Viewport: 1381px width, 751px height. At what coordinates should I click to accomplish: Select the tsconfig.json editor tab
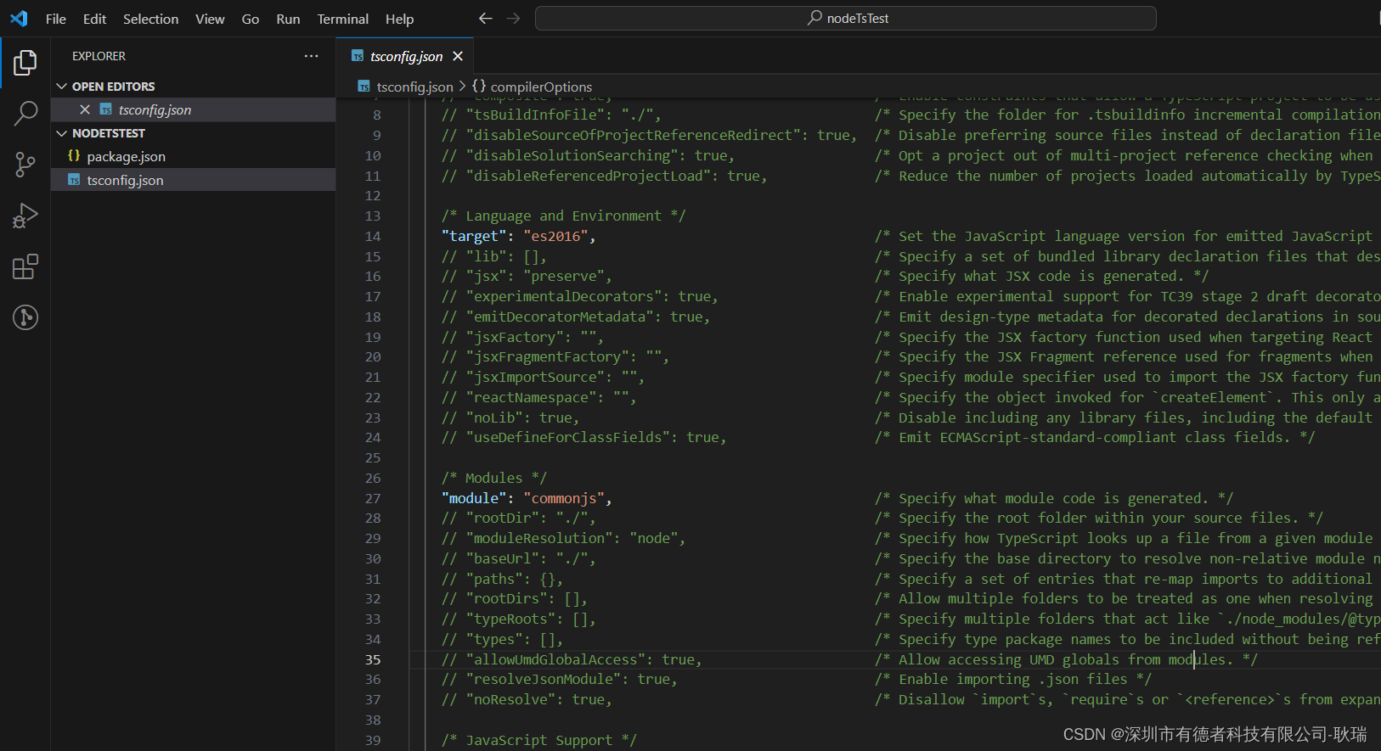pyautogui.click(x=407, y=56)
